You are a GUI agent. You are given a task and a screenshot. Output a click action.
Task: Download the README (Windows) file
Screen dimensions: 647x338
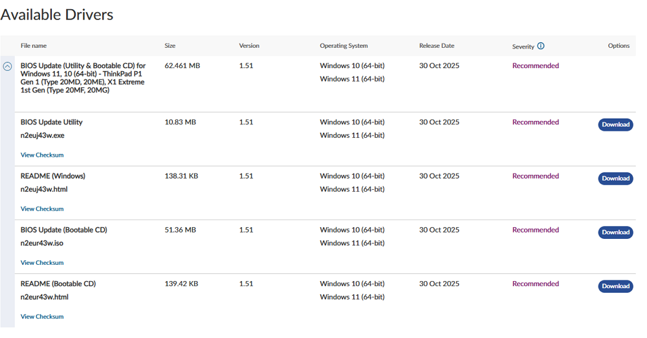pos(615,179)
